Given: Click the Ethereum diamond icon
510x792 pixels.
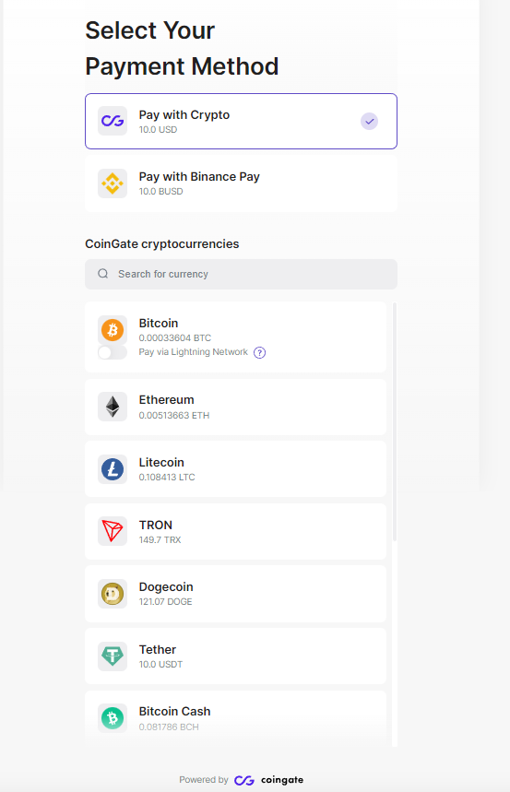Looking at the screenshot, I should 113,407.
